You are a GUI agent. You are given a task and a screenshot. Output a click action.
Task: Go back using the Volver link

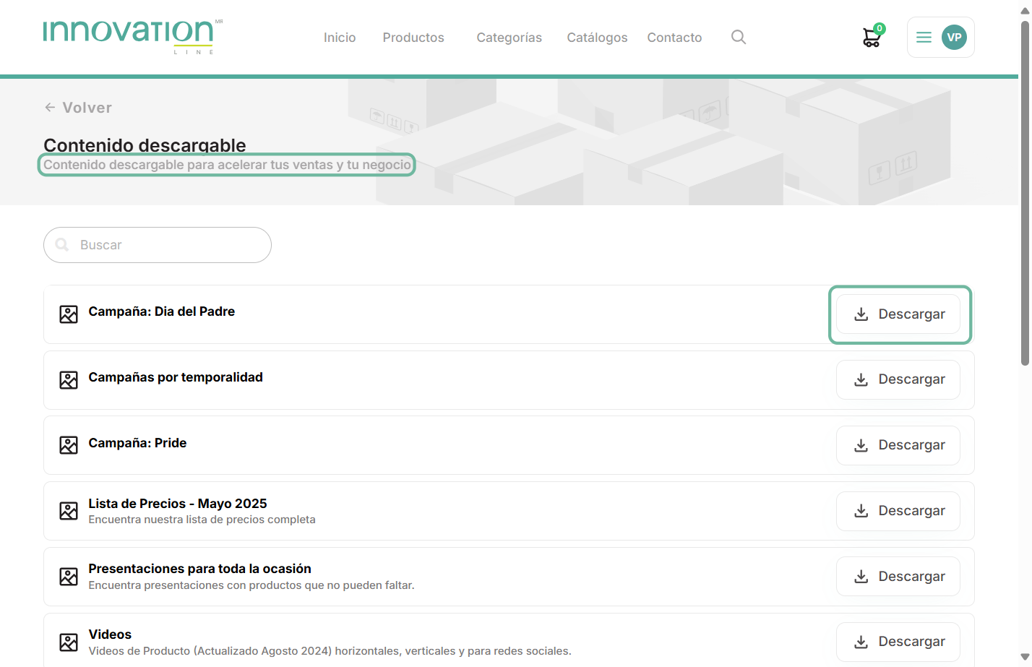pos(78,108)
